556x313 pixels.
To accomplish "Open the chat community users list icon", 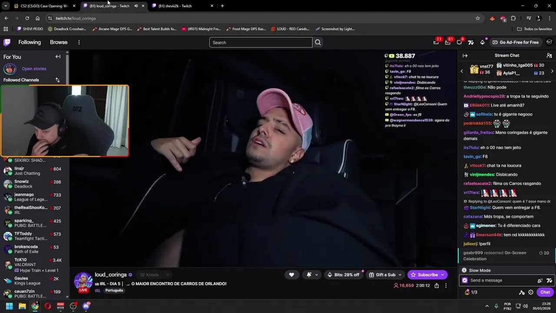I will 549,56.
